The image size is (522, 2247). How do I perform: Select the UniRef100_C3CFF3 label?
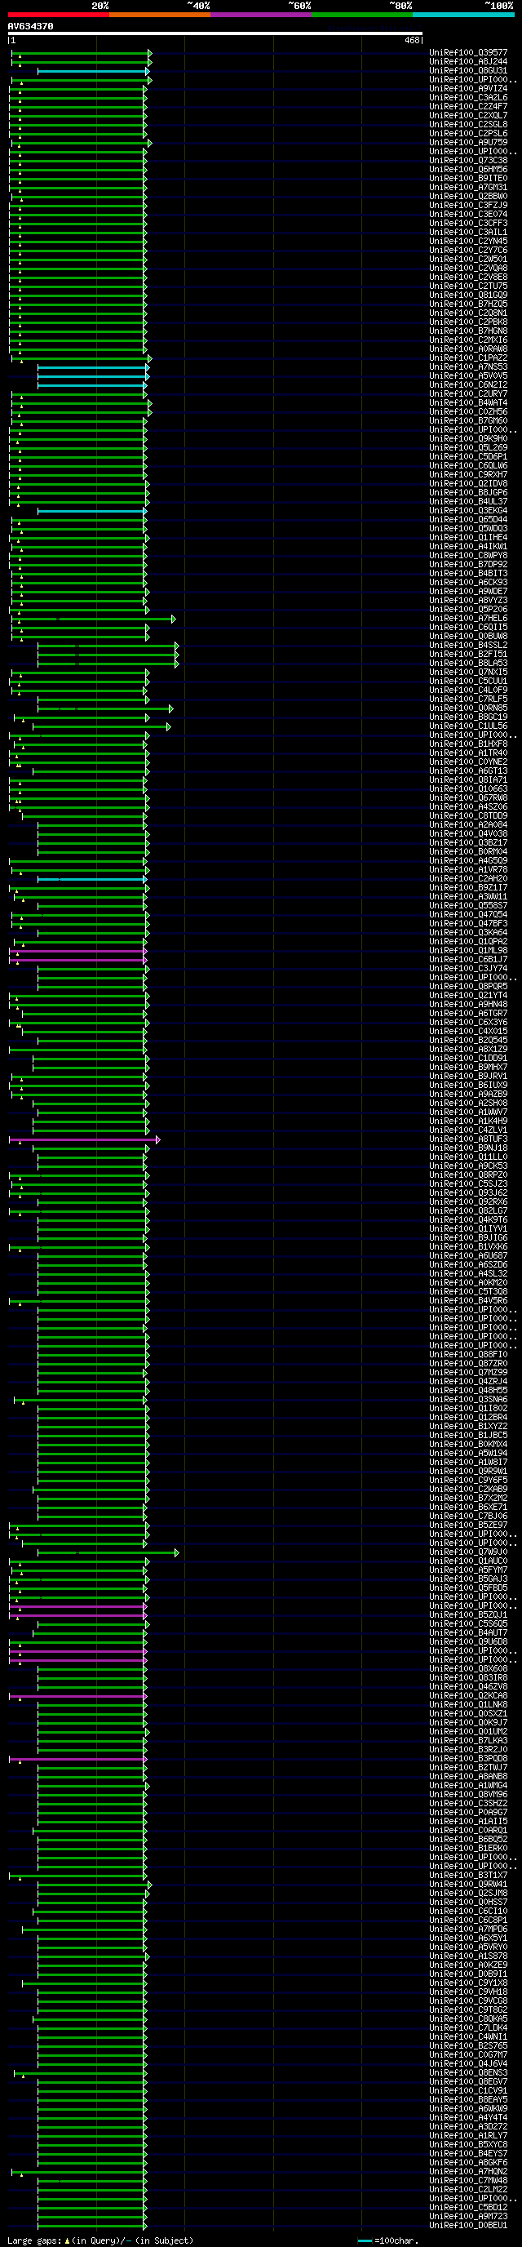point(468,224)
